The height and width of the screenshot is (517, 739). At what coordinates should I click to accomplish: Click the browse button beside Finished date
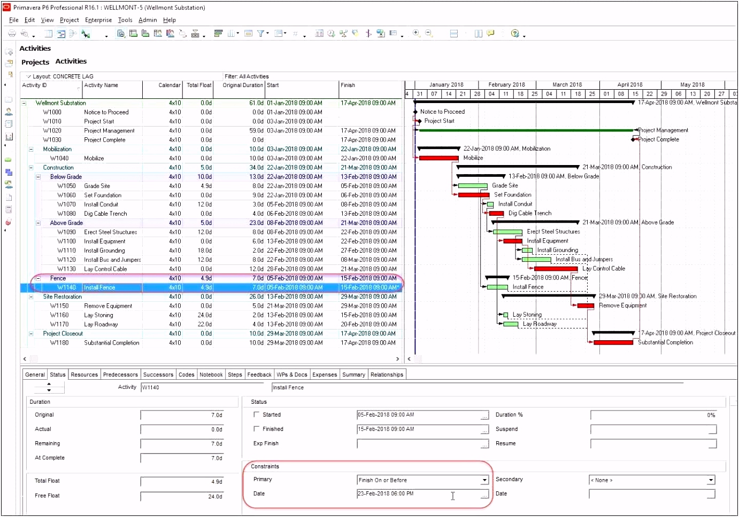(x=484, y=430)
